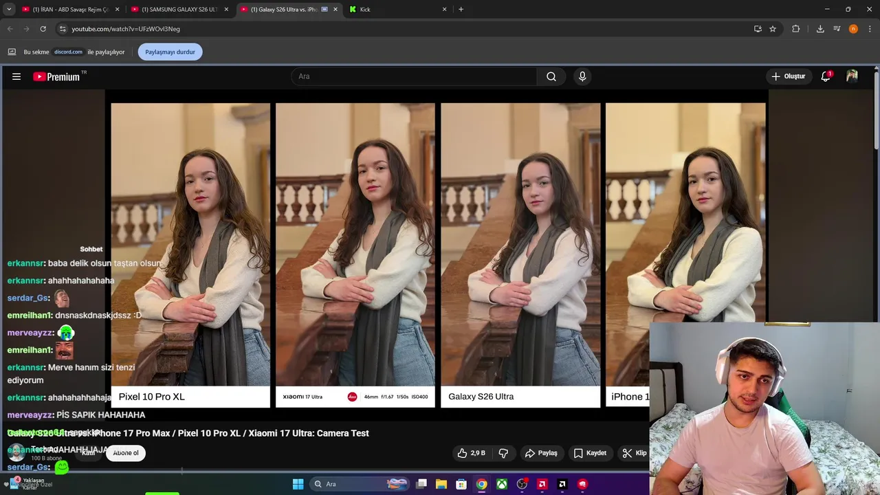Click the YouTube search magnifier button

tap(551, 77)
